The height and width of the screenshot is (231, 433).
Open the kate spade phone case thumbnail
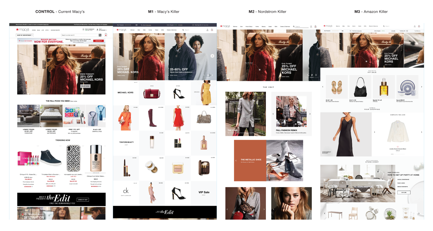74,158
